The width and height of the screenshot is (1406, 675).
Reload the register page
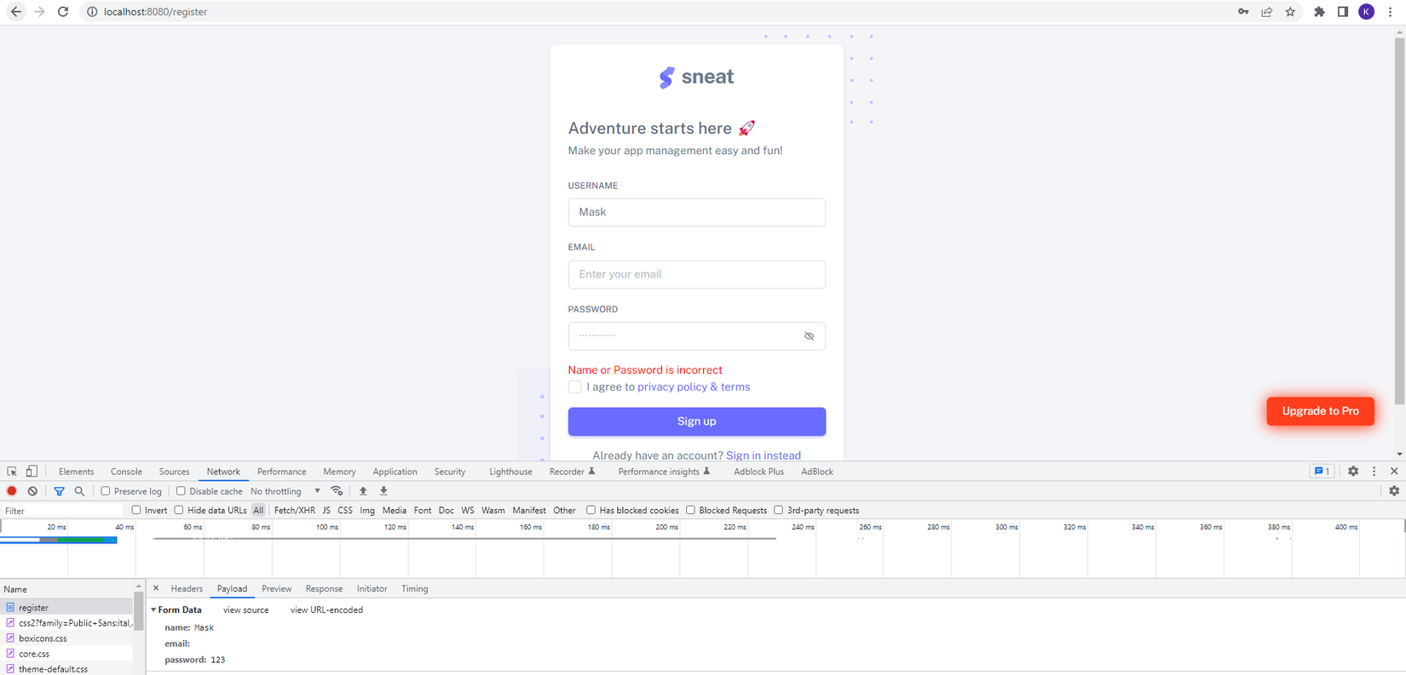click(x=63, y=12)
